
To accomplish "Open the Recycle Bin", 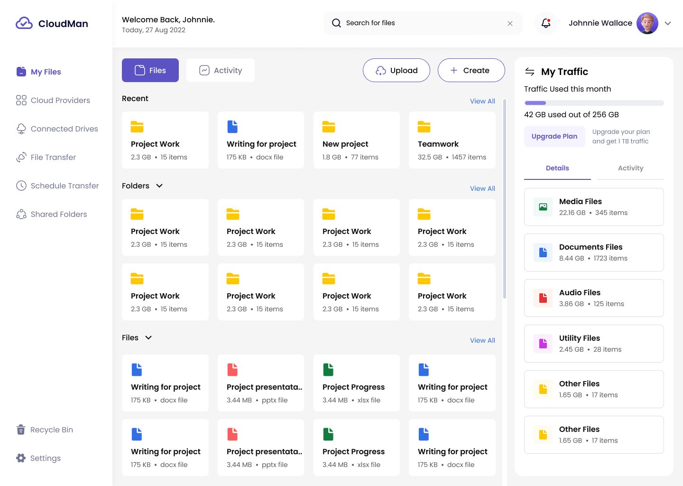I will [51, 430].
